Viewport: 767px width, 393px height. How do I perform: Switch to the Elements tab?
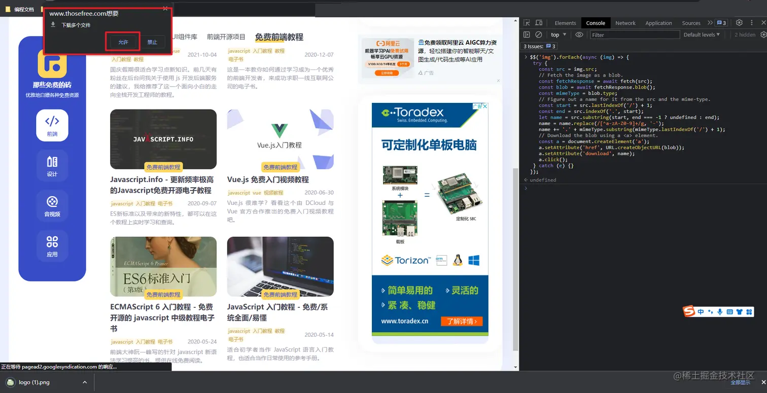[565, 23]
